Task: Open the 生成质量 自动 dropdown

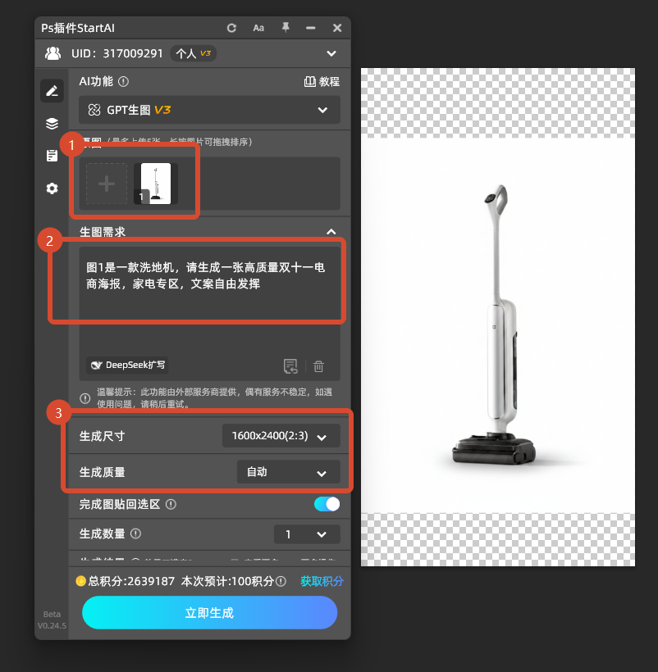Action: point(288,472)
